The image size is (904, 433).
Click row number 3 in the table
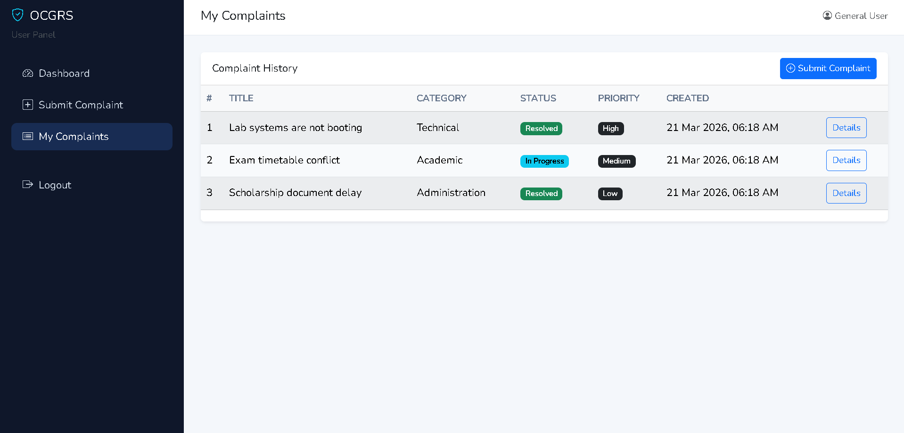[x=210, y=193]
